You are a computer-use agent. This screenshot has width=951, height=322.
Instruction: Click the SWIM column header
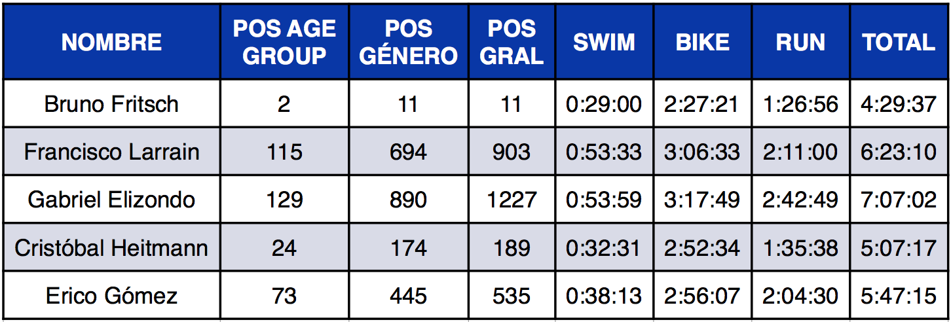point(604,43)
